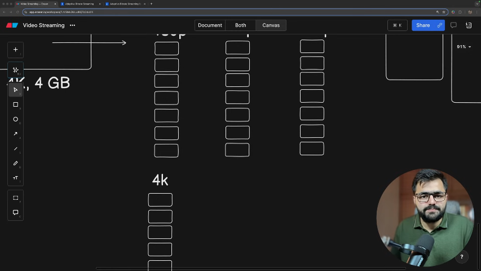Select the Frame tool

pyautogui.click(x=16, y=198)
